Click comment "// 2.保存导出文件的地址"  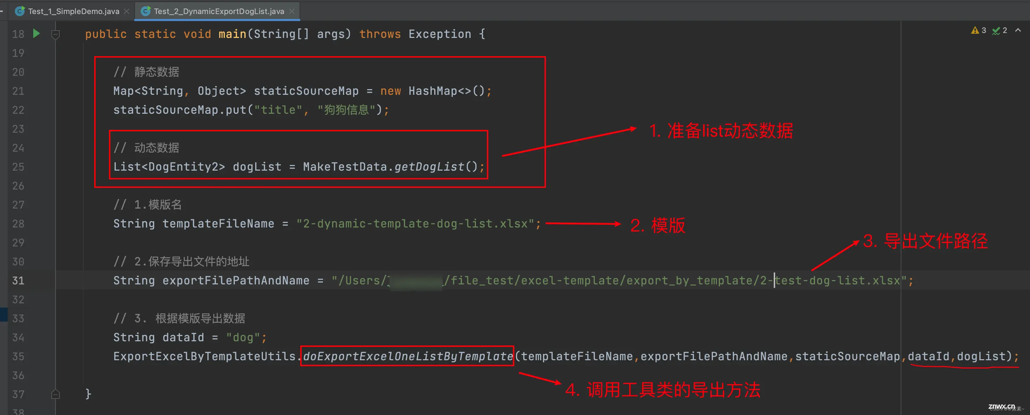click(181, 262)
